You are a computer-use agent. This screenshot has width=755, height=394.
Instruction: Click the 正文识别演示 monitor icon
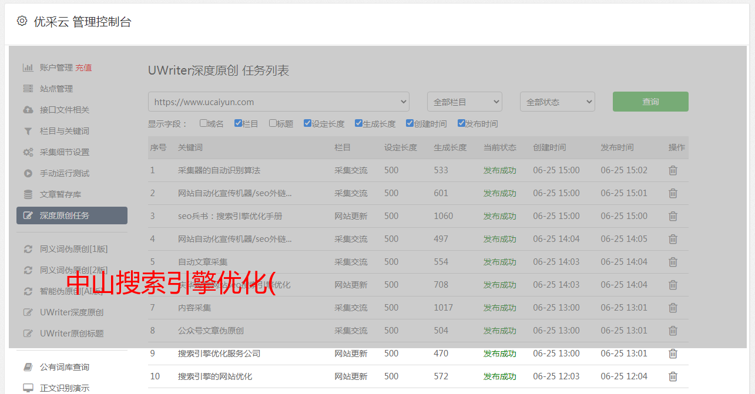(28, 388)
